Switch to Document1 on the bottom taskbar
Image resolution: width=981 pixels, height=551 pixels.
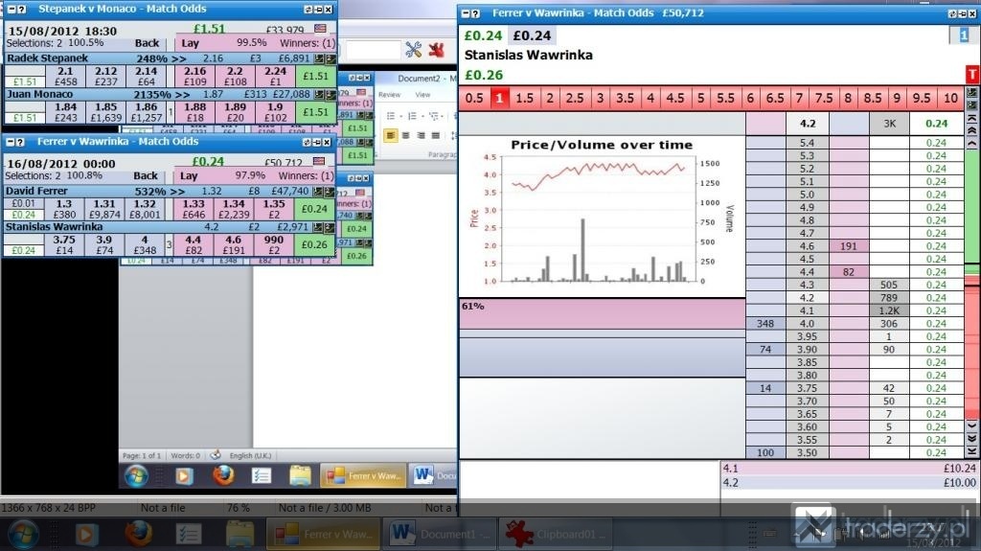click(x=438, y=534)
